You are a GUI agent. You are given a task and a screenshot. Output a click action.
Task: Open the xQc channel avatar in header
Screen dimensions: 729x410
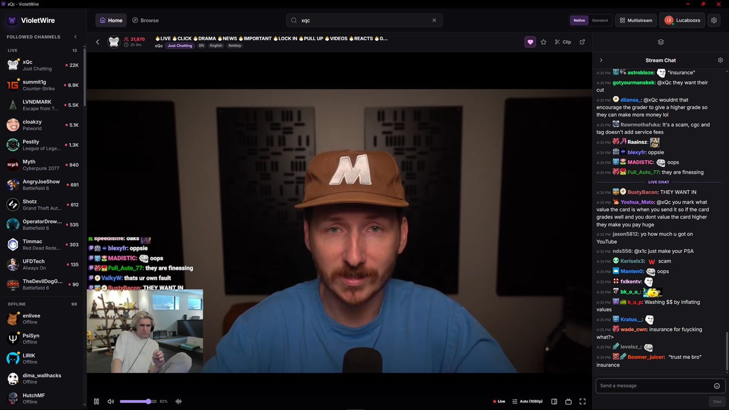(x=114, y=42)
